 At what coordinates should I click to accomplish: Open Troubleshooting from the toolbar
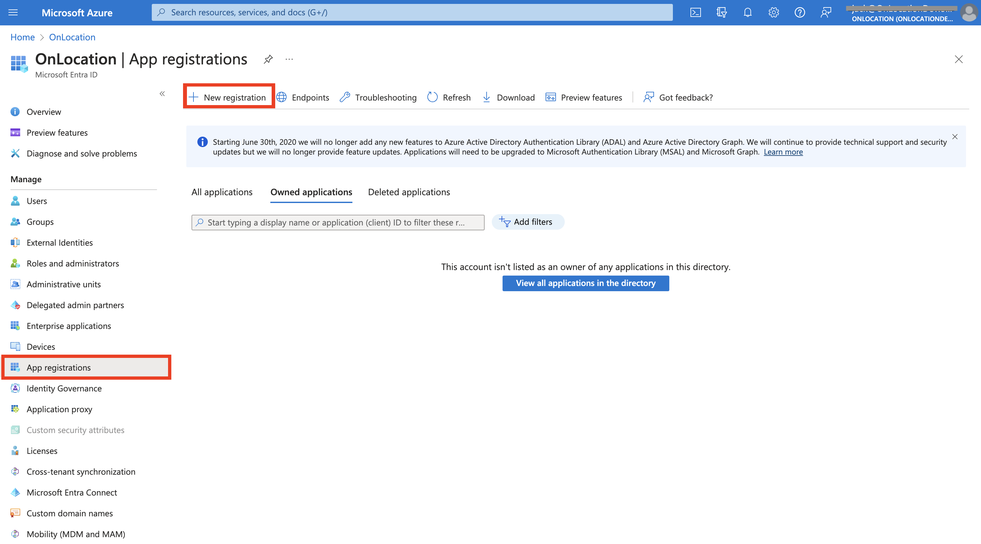(378, 97)
